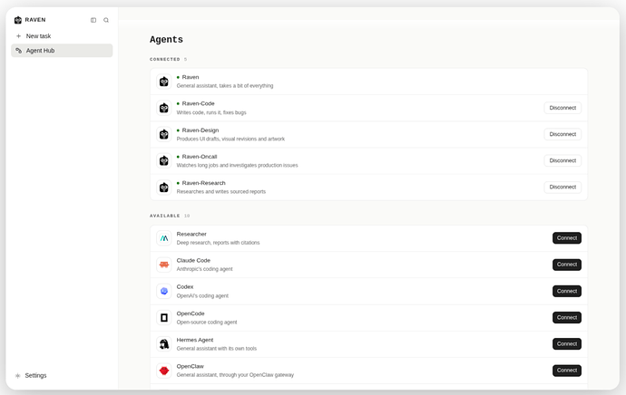Click the Agent Hub link icon
Viewport: 626px width, 395px height.
(x=18, y=51)
